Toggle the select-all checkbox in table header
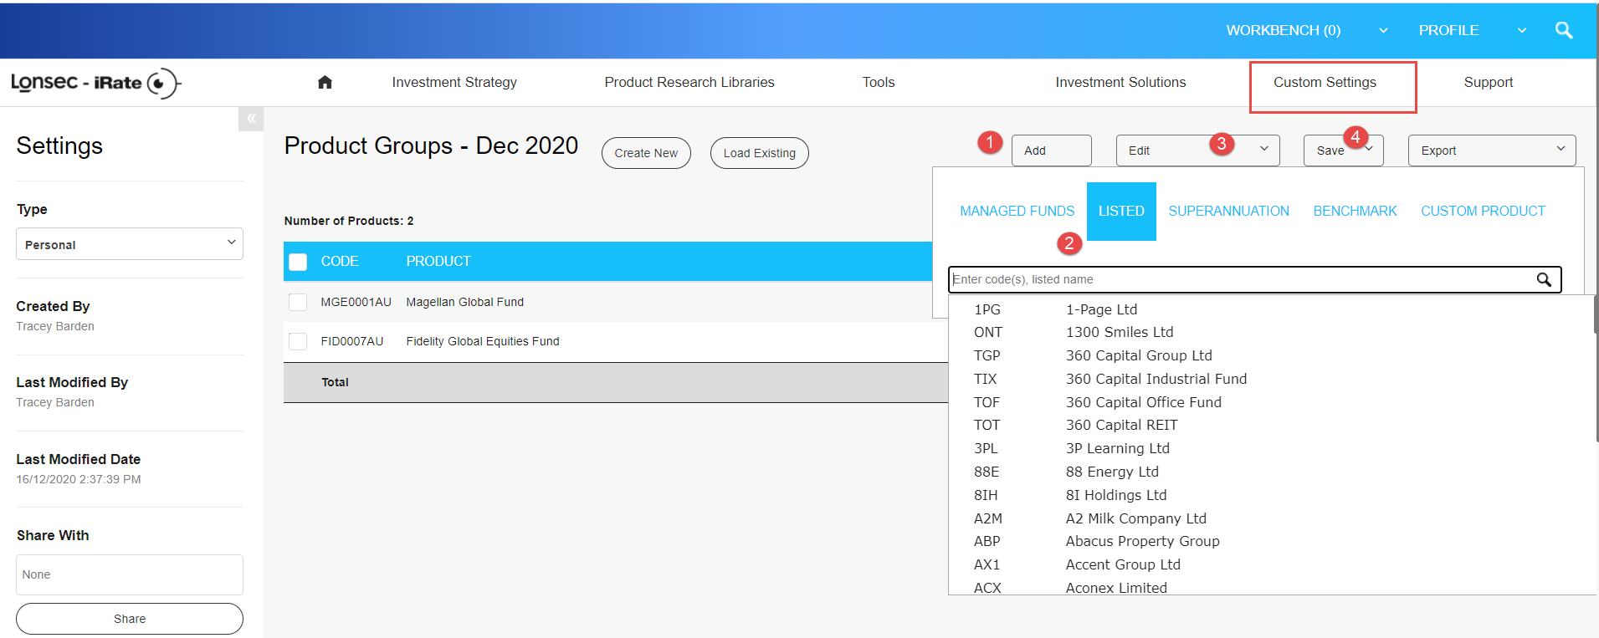1599x638 pixels. click(x=298, y=262)
